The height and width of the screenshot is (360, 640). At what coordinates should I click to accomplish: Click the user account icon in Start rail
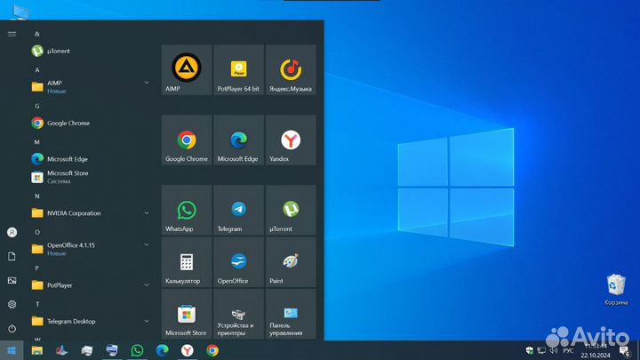[x=12, y=232]
